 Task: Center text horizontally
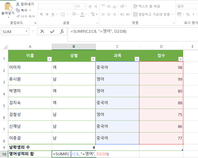point(109,15)
